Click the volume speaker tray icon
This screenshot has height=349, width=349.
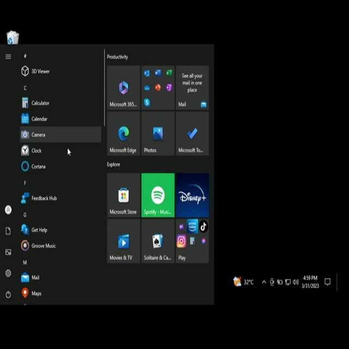(x=296, y=282)
